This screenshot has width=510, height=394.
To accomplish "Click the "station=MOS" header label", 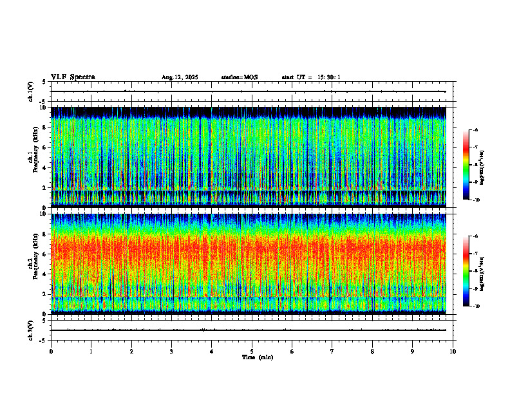I will point(240,77).
